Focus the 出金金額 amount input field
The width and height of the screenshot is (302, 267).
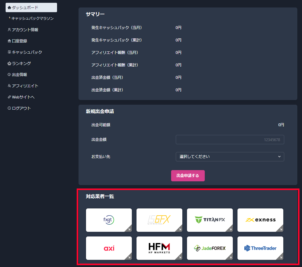tap(230, 140)
